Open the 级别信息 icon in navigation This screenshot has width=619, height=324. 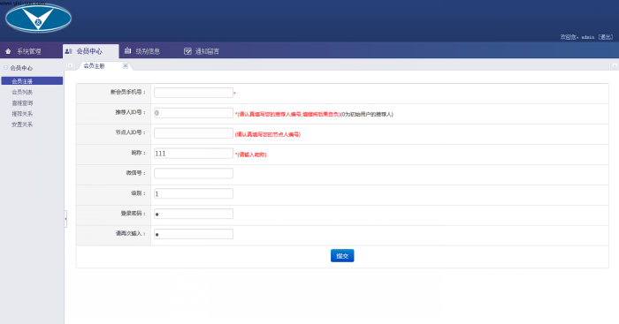click(x=127, y=51)
